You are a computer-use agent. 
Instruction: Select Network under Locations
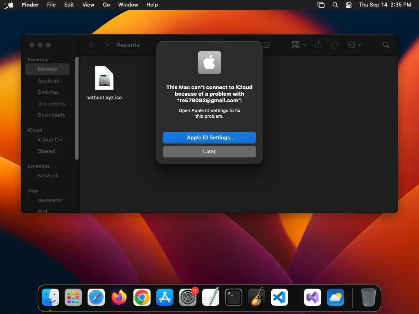point(47,176)
